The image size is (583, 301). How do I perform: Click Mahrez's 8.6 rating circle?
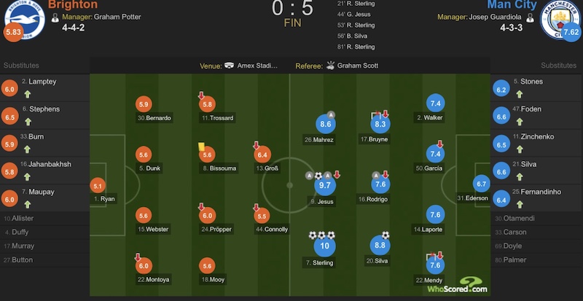325,125
